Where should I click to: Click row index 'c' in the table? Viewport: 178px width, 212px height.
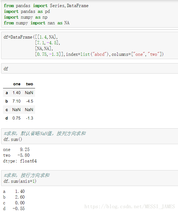[x=7, y=110]
